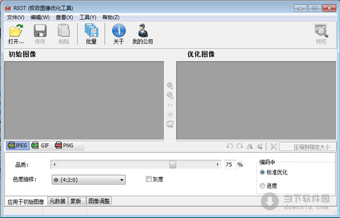Click the quality slider thumb

[173, 164]
